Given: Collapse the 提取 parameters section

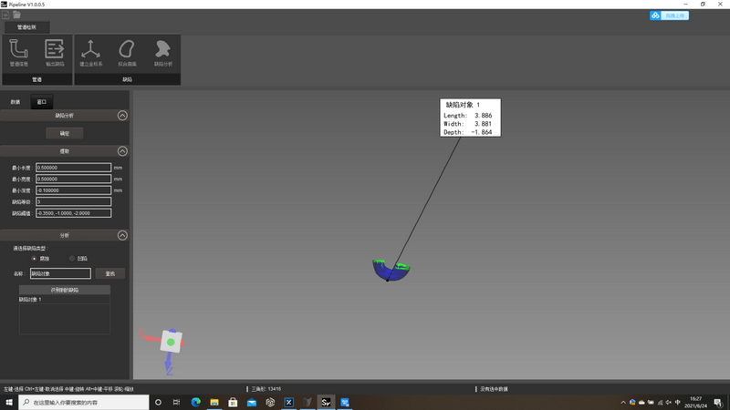Looking at the screenshot, I should [122, 150].
